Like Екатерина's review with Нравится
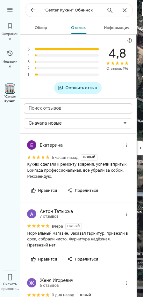 click(44, 190)
